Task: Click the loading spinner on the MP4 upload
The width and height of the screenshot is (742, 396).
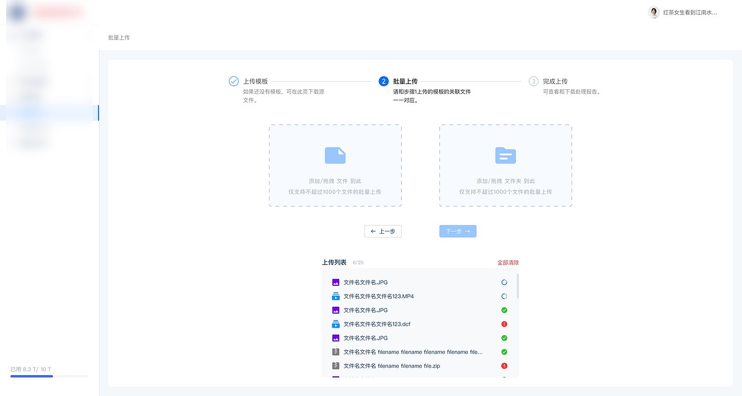Action: click(x=504, y=296)
